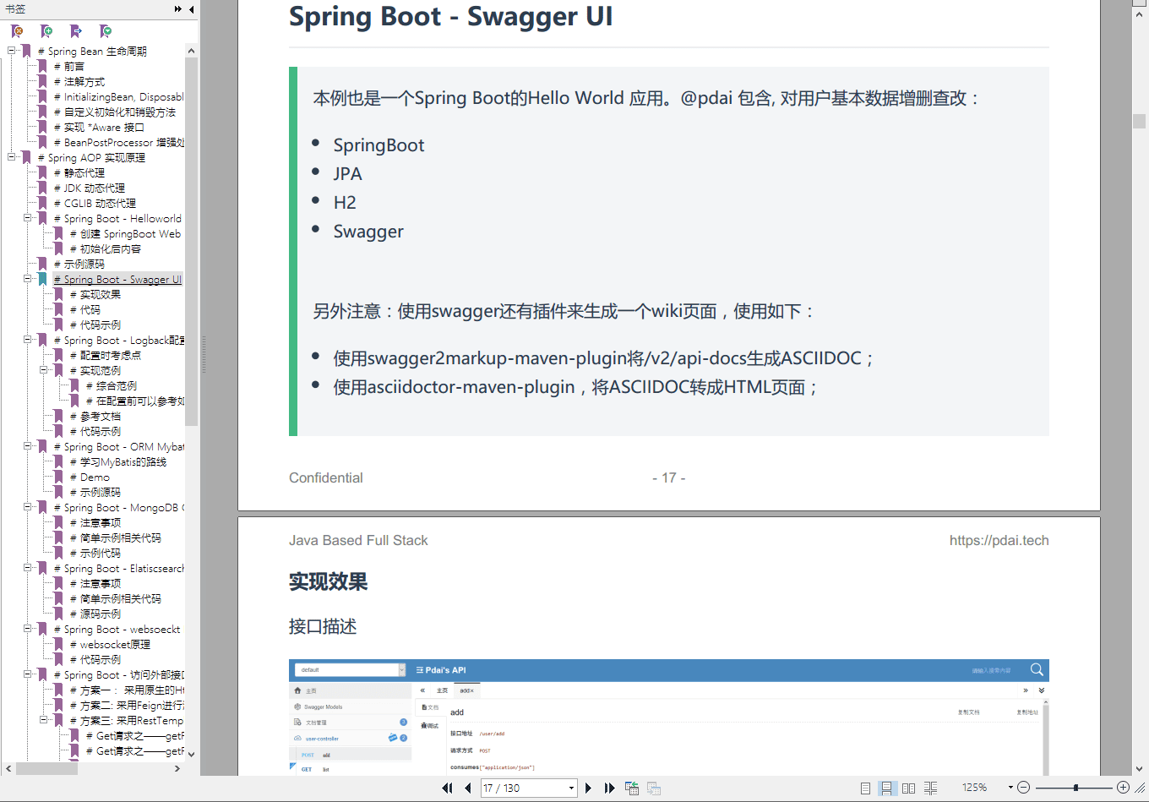This screenshot has height=802, width=1149.
Task: Switch to the facing two-page layout icon
Action: [x=908, y=788]
